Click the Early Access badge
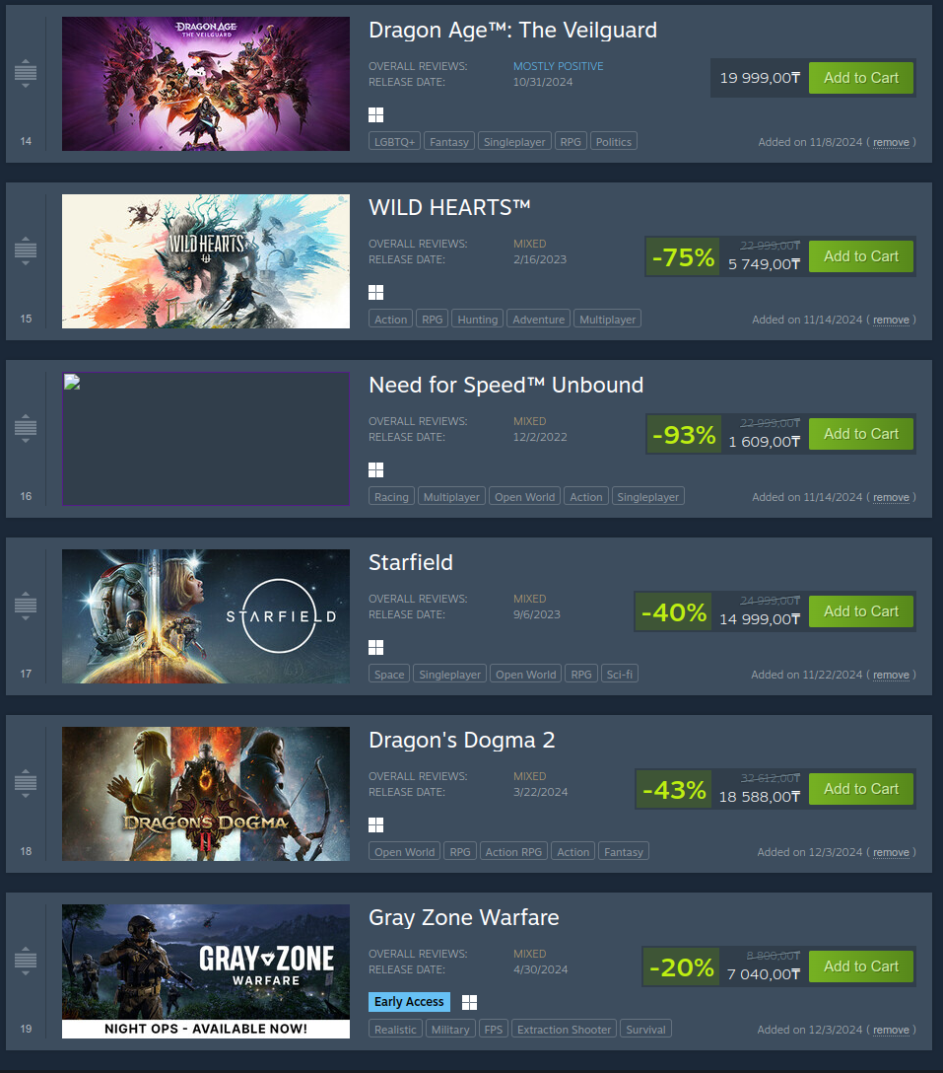The width and height of the screenshot is (943, 1073). (409, 1002)
